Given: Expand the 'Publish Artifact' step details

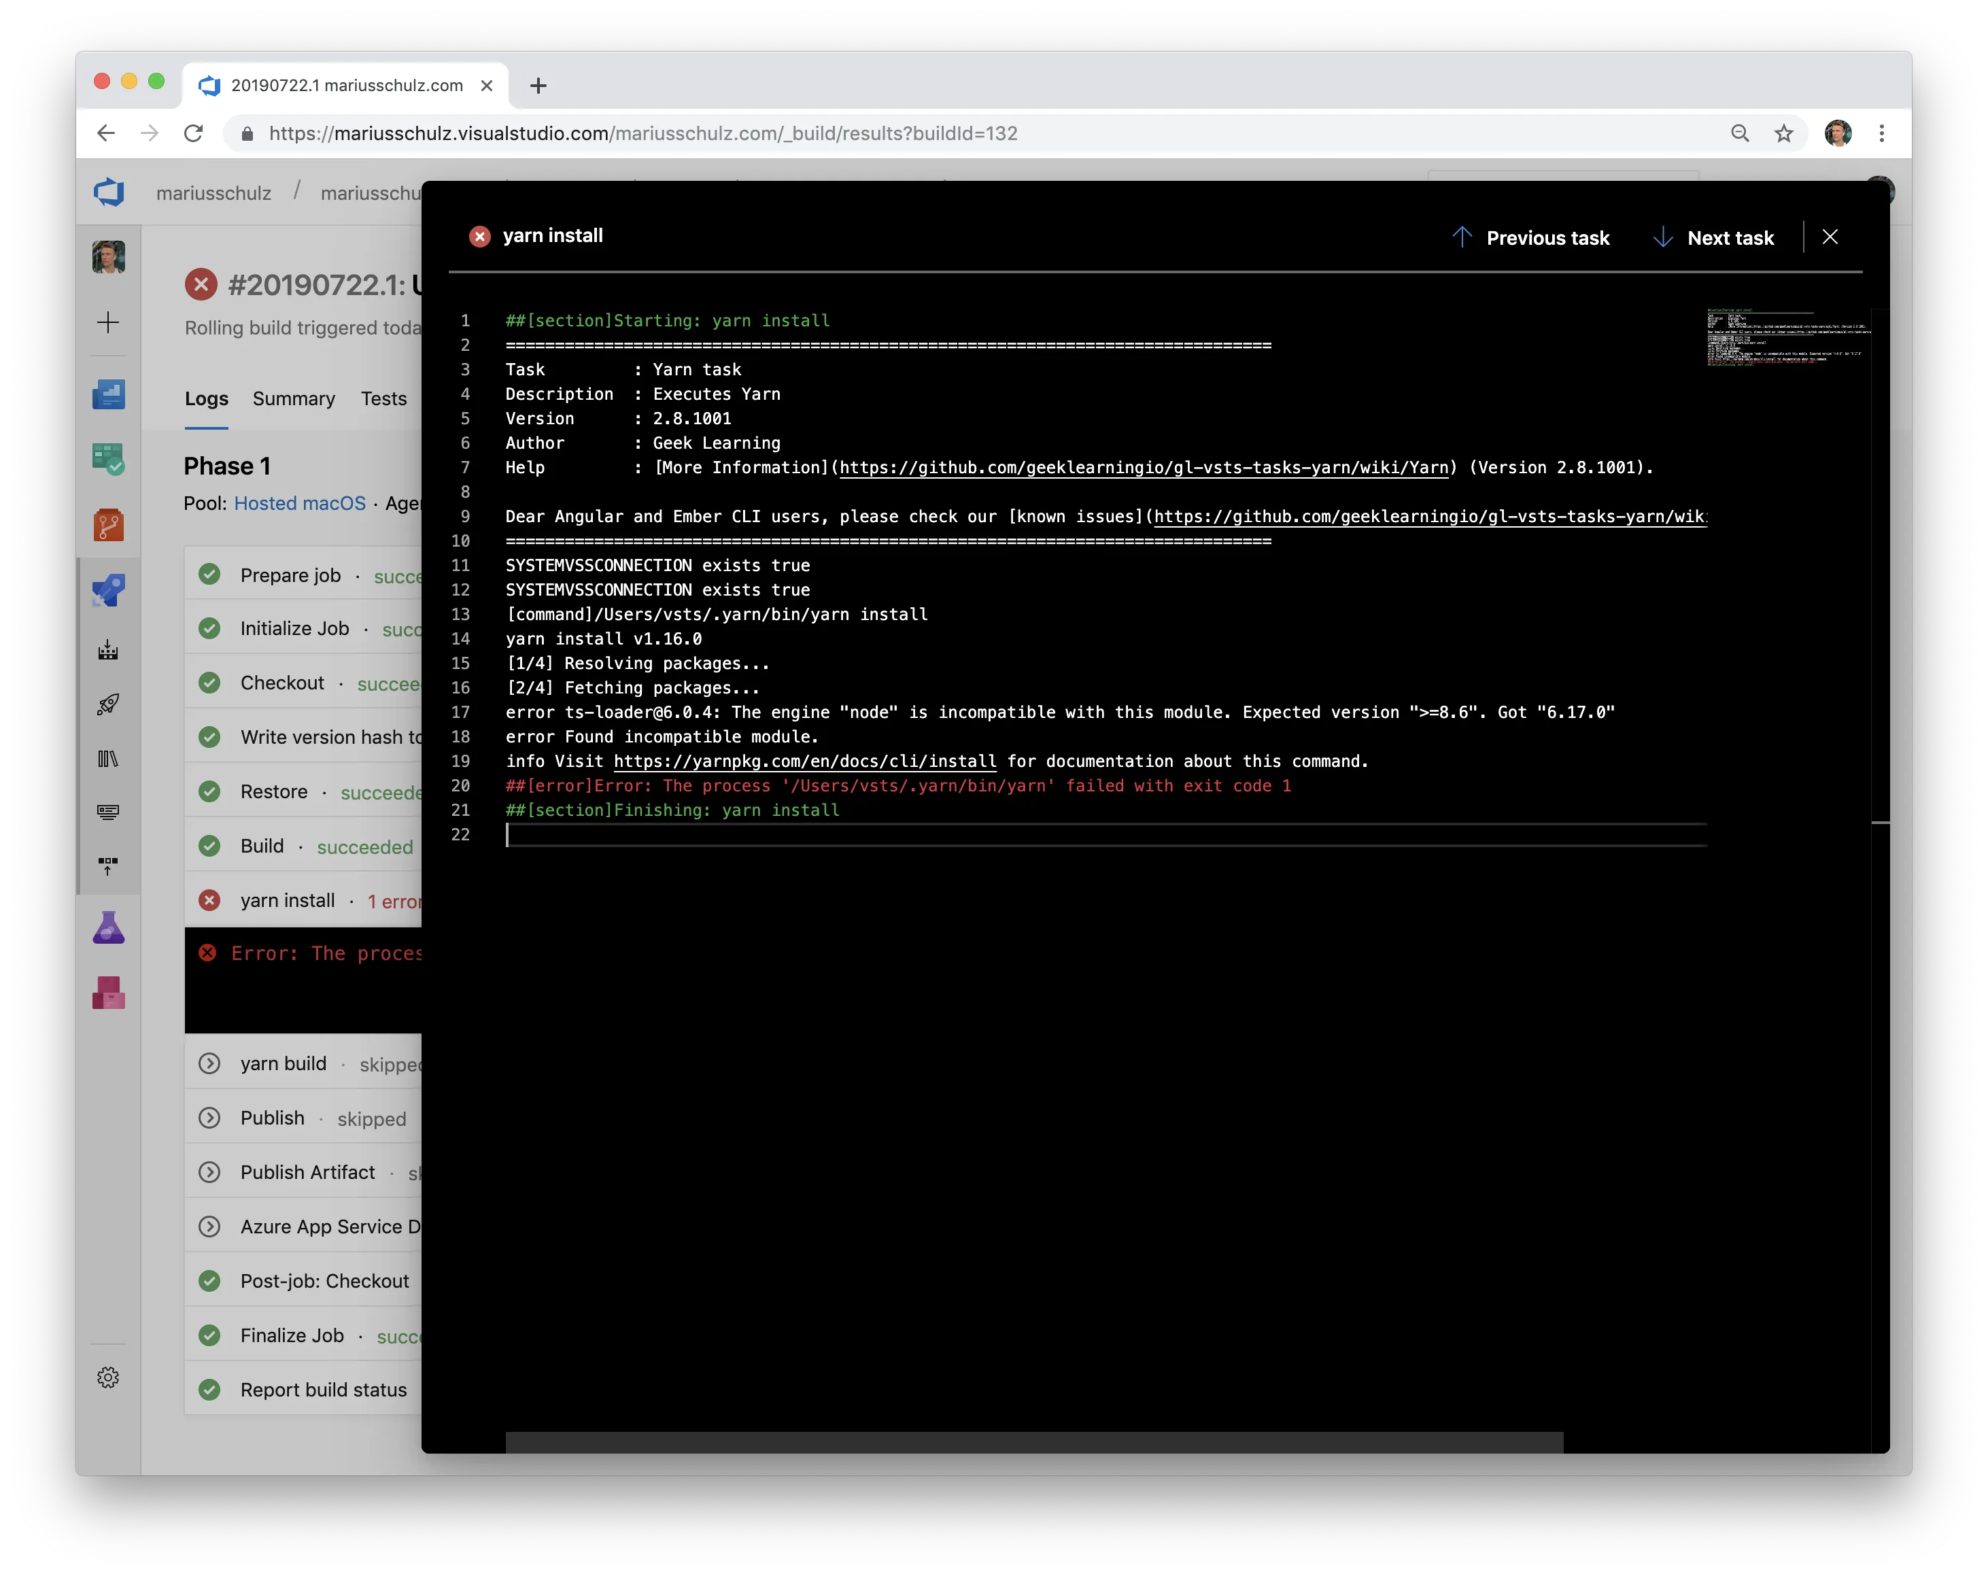Looking at the screenshot, I should tap(210, 1172).
